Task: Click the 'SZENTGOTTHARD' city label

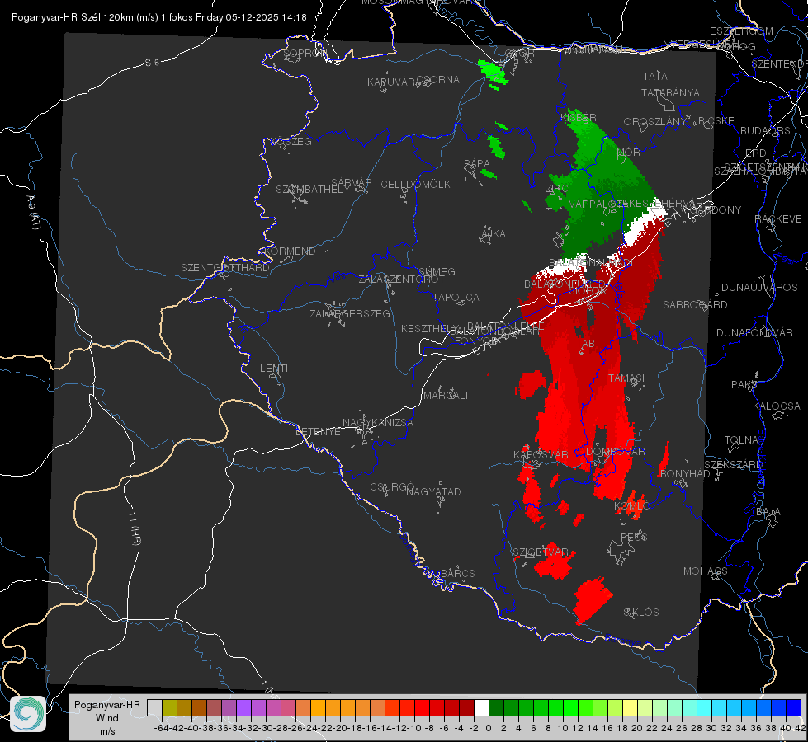Action: point(225,268)
